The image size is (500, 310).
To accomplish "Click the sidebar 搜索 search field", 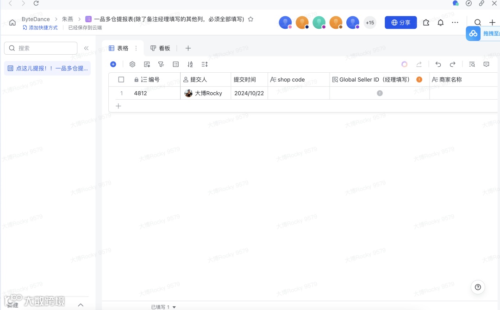I will [x=41, y=48].
